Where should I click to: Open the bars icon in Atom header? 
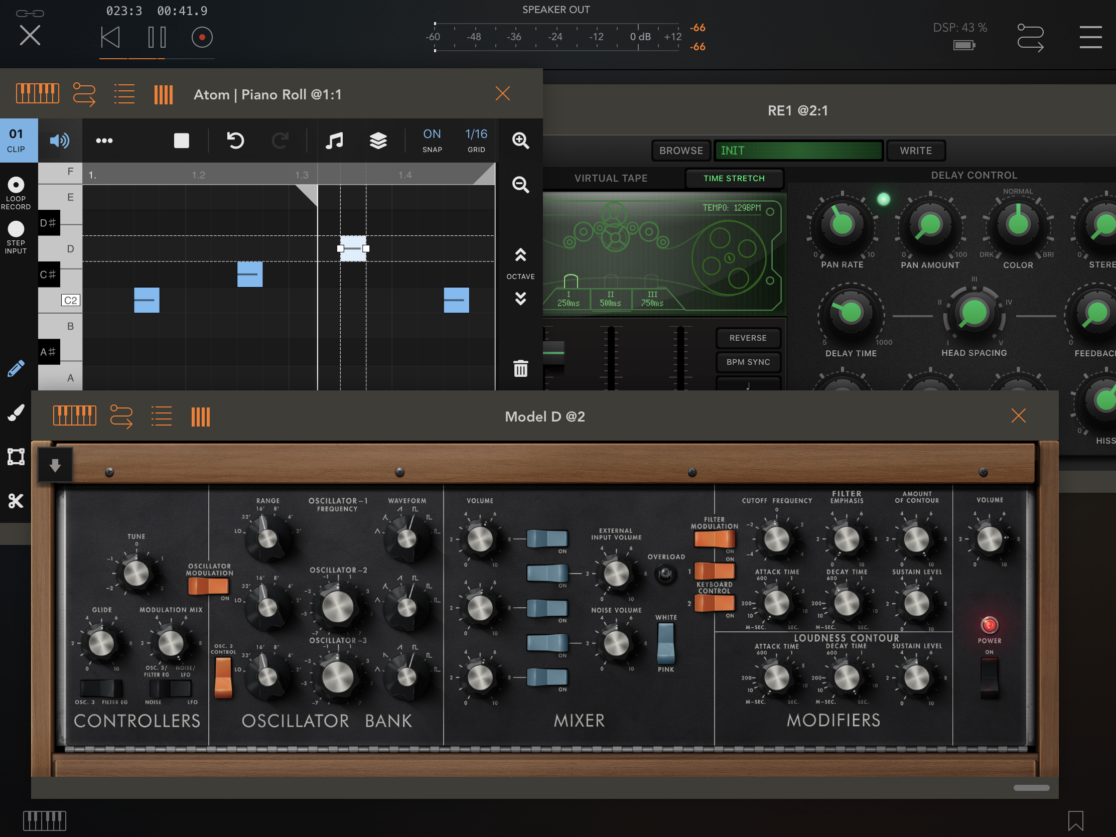[164, 94]
